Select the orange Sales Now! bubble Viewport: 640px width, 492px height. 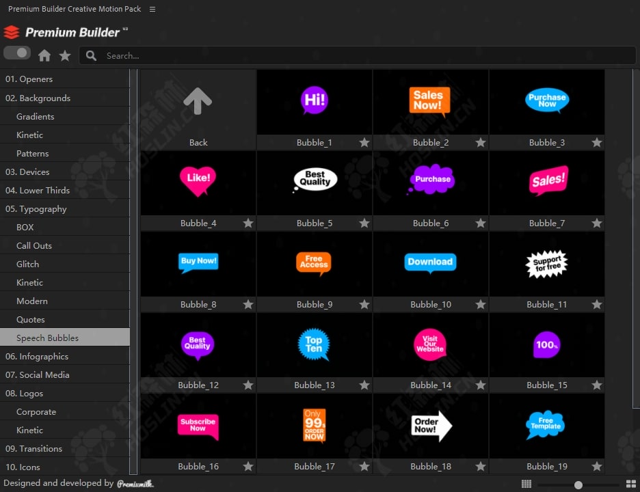point(431,102)
